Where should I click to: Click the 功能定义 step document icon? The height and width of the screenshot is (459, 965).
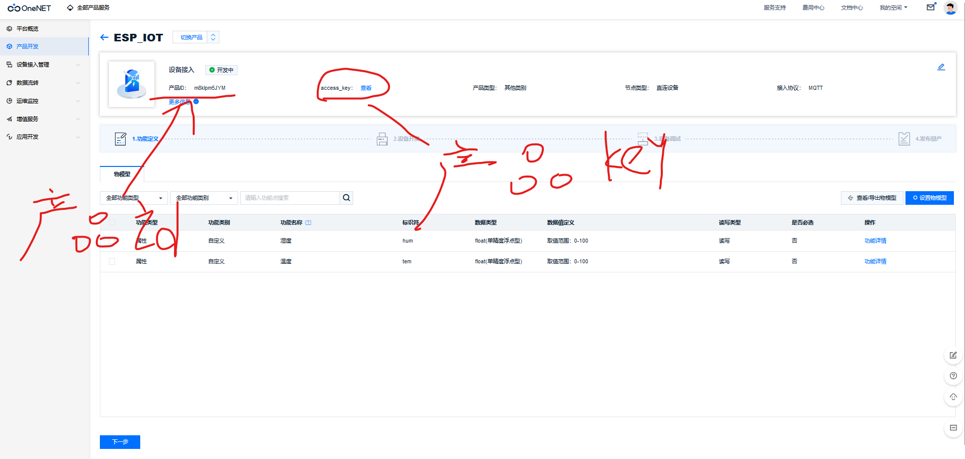click(x=121, y=139)
